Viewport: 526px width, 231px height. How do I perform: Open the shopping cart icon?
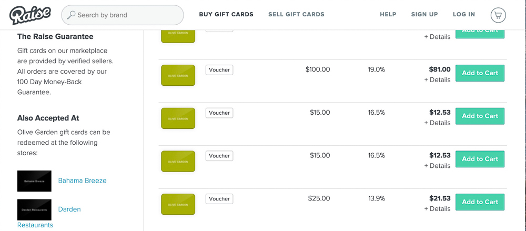pos(498,15)
